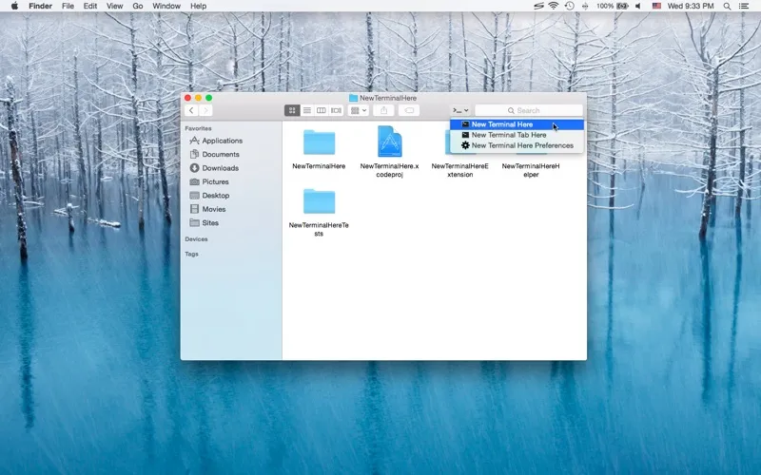761x475 pixels.
Task: Open the Go menu in menu bar
Action: tap(138, 6)
